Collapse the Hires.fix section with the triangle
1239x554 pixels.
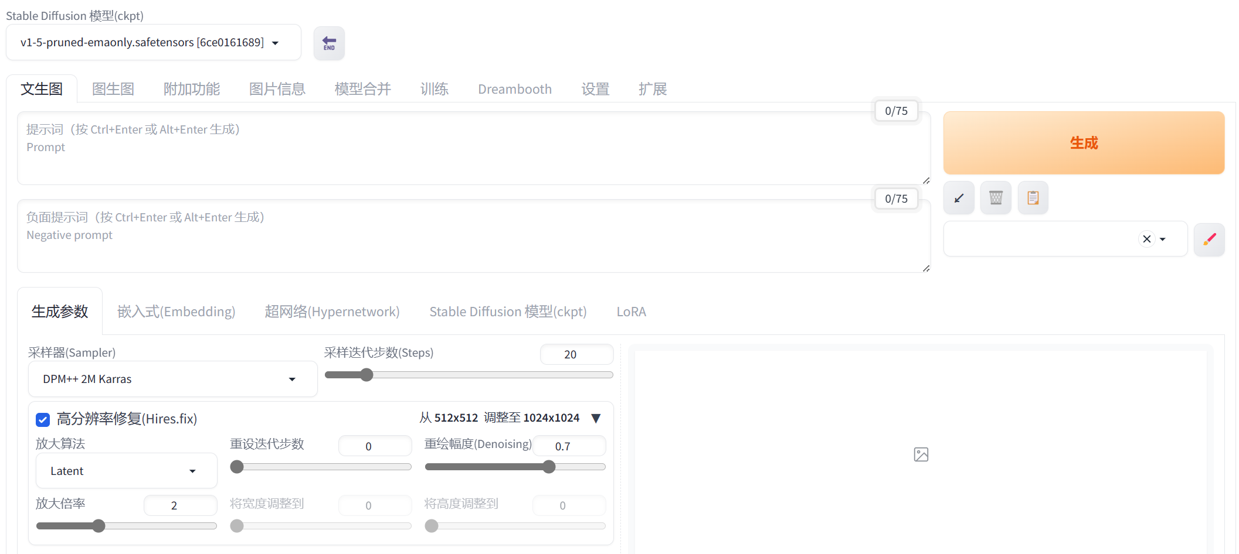596,418
